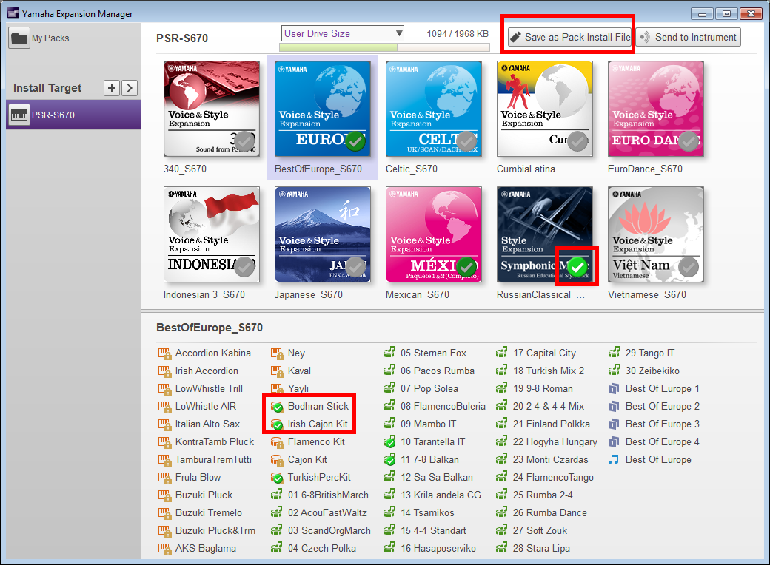Select the Indonesian 3_S670 pack cover
Screen dimensions: 770x565
click(x=212, y=234)
